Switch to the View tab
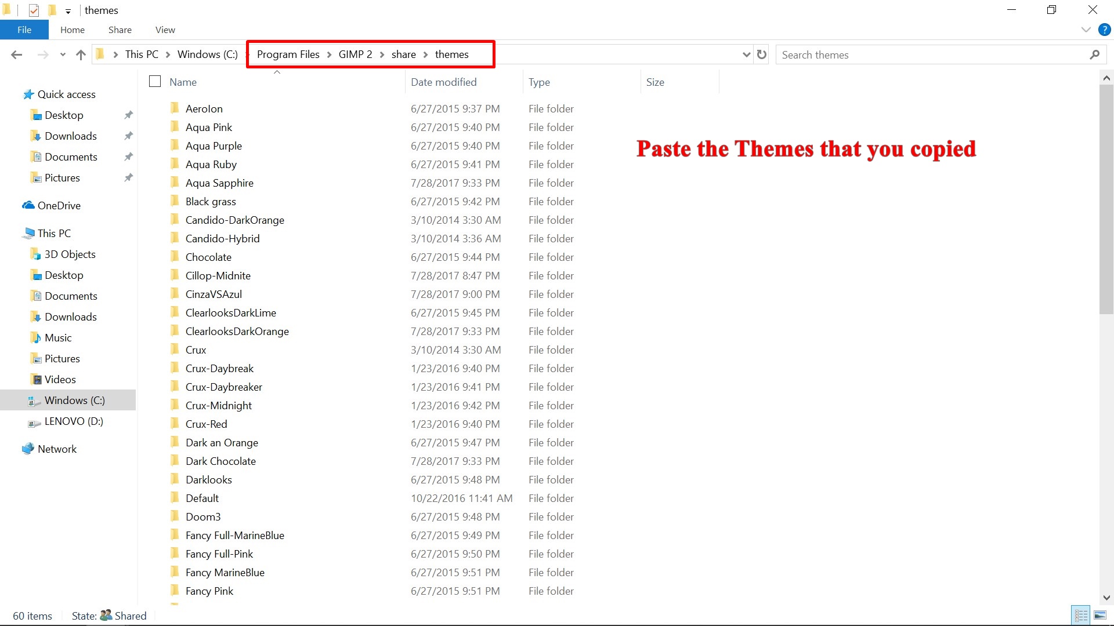Screen dimensions: 1114x626 pos(165,30)
